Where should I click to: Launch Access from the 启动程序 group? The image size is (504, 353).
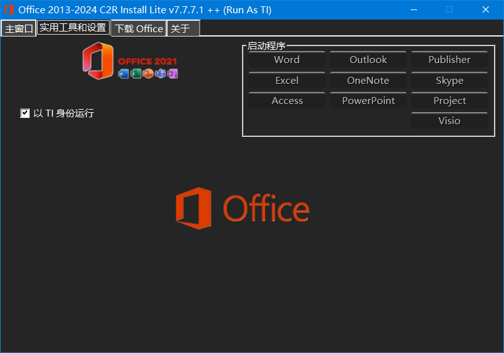(287, 101)
